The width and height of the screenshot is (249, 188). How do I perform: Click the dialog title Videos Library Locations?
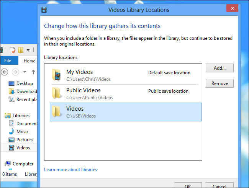(139, 10)
